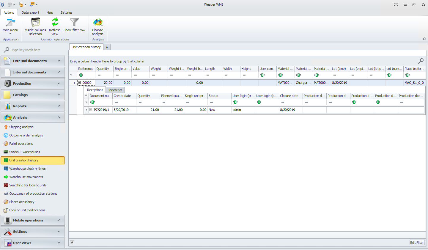The image size is (428, 250).
Task: Click the Reference filter row cell
Action: 86,75
